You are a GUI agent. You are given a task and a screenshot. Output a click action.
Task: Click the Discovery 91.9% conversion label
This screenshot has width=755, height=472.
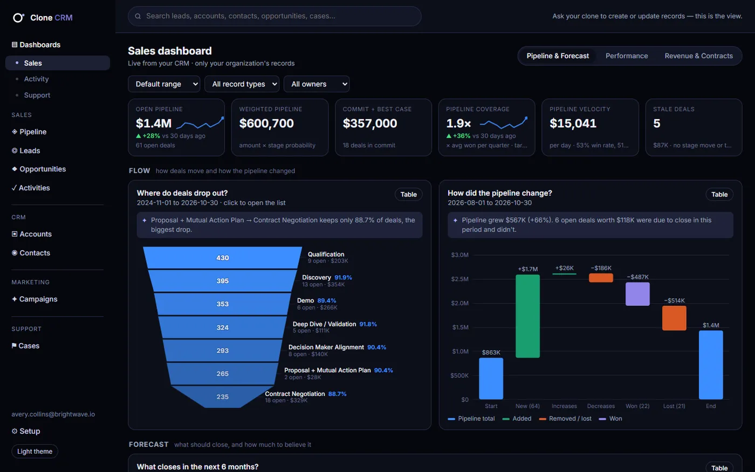[343, 278]
